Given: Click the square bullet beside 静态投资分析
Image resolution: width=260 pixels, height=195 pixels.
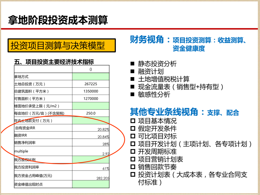Looking at the screenshot, I should tap(132, 64).
